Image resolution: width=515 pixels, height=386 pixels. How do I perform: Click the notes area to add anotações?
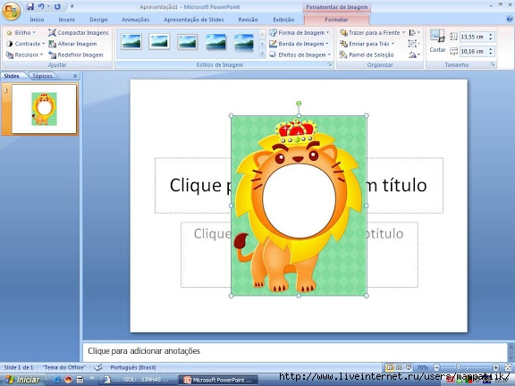pos(295,351)
